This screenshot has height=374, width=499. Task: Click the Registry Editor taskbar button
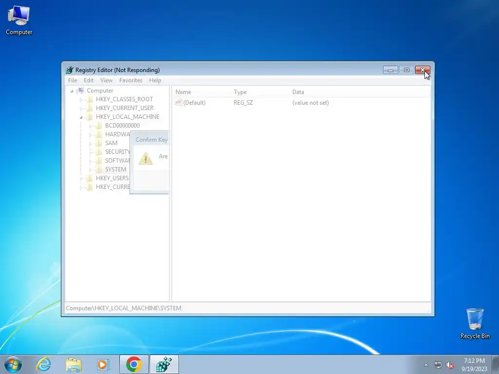point(164,364)
